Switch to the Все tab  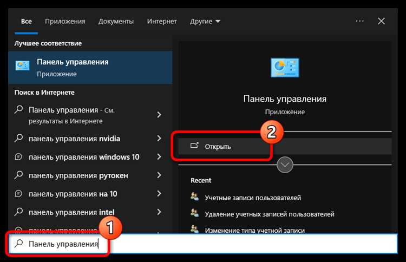click(27, 21)
